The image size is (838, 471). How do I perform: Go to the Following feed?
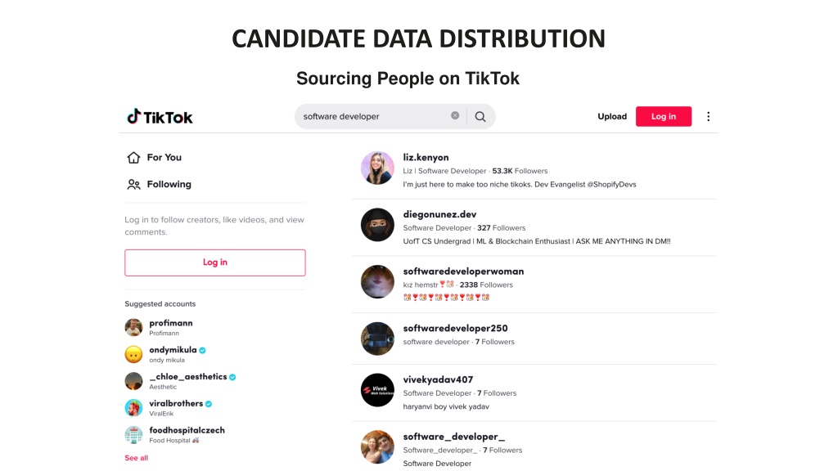tap(160, 184)
